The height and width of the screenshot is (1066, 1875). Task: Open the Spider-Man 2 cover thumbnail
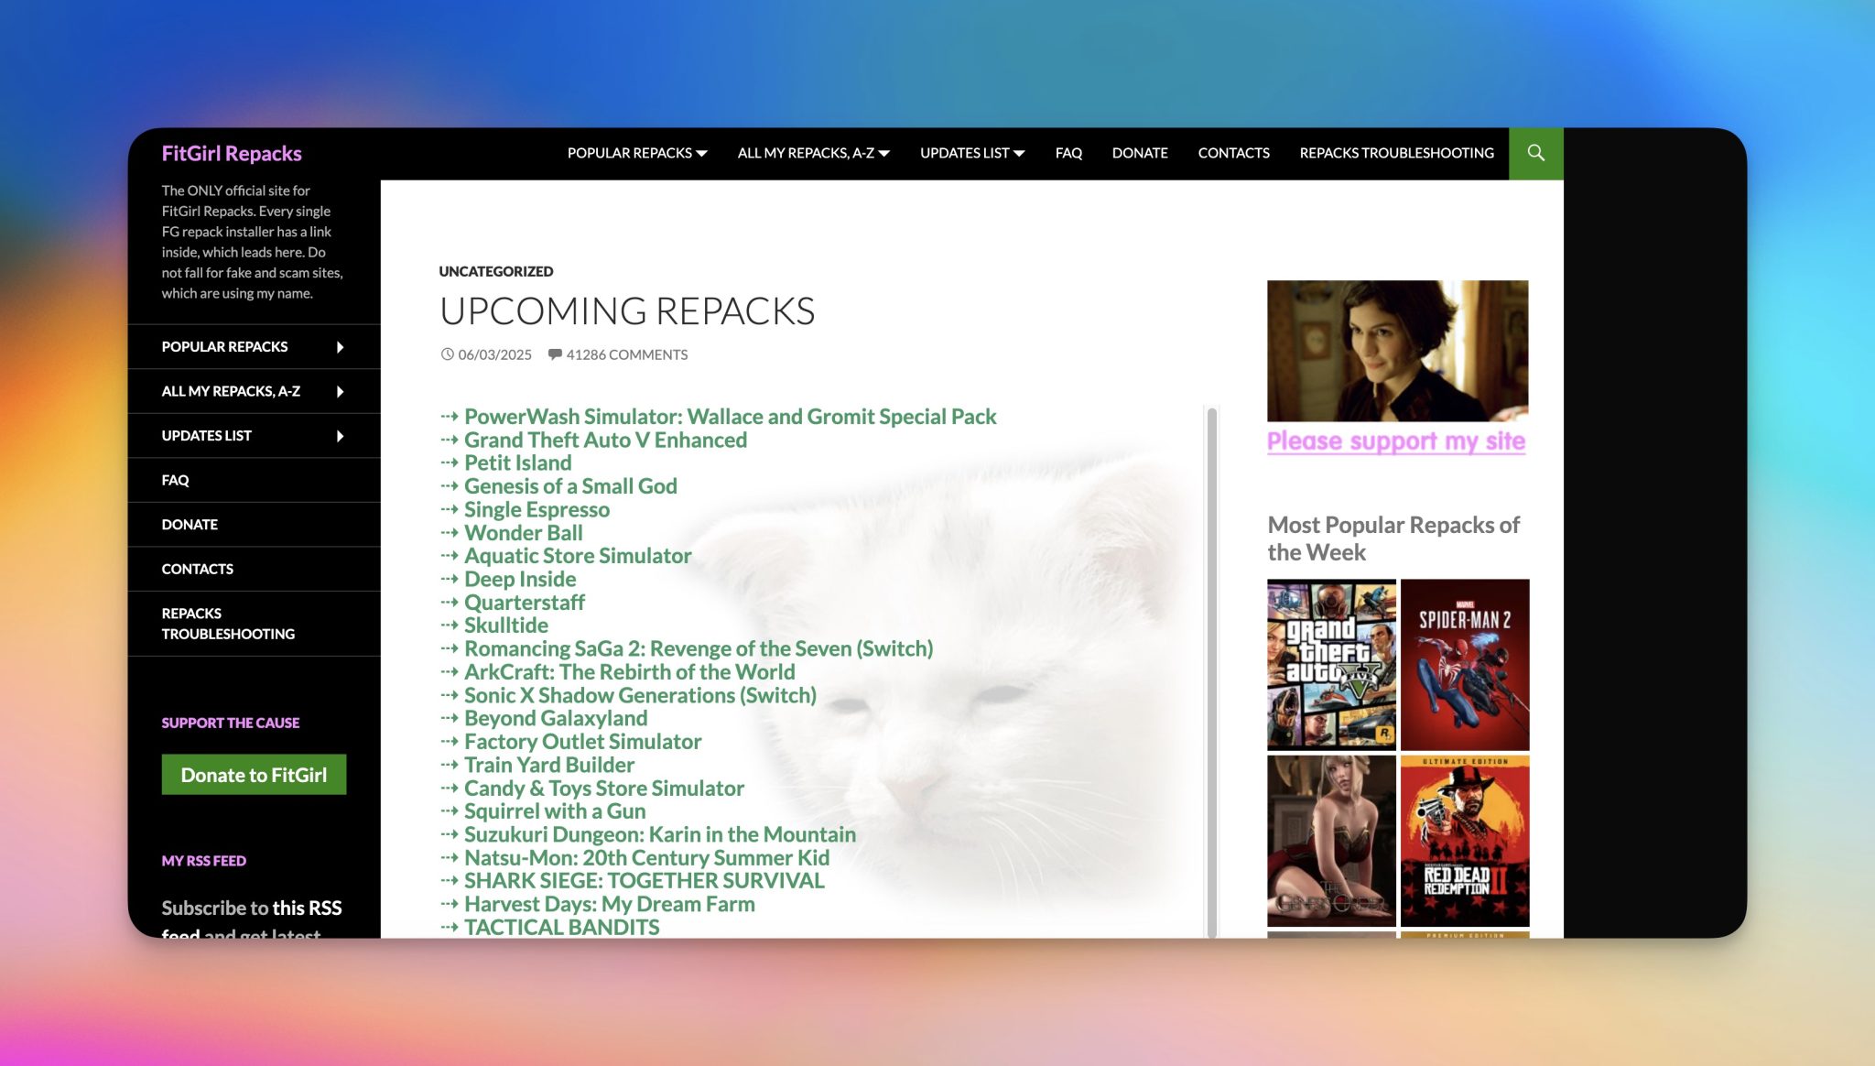1464,664
